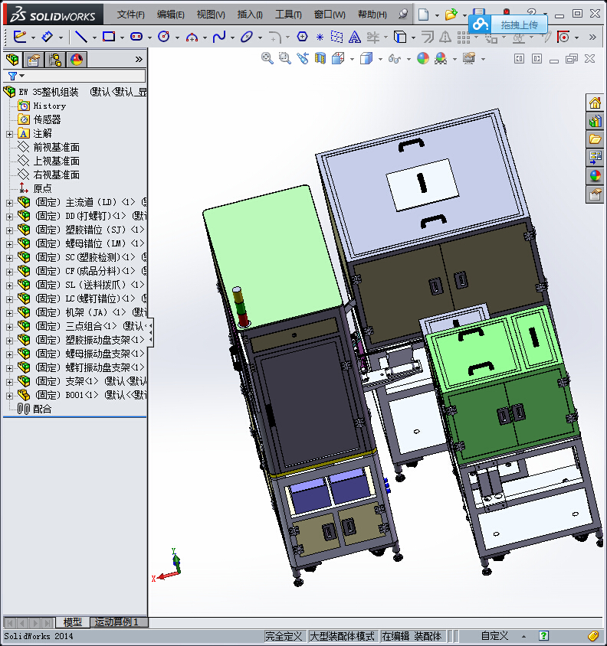Viewport: 607px width, 646px height.
Task: Click Zoom to Fit in the view toolbar
Action: (x=267, y=58)
